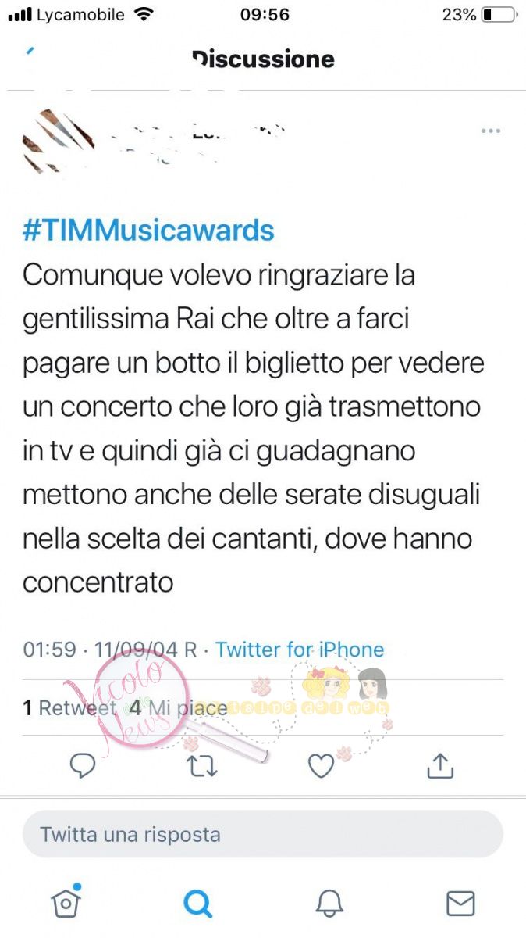Open the three-dot tweet options menu
The image size is (526, 938).
coord(490,131)
